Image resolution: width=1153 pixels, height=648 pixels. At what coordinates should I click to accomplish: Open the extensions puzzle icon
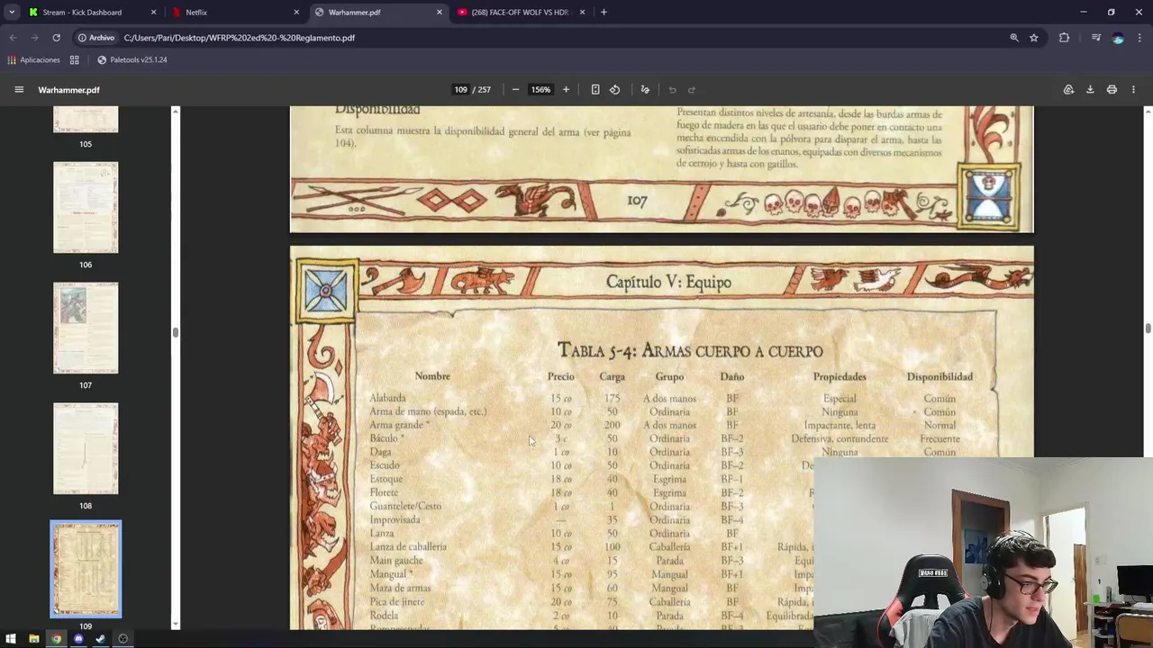tap(1064, 38)
